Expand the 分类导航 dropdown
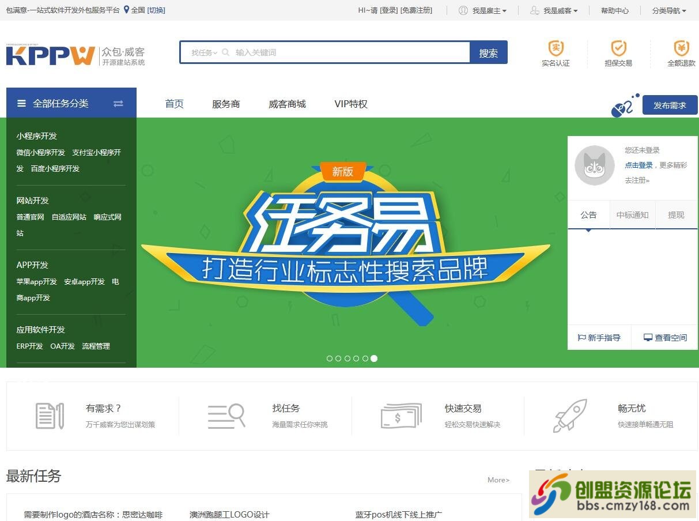Viewport: 699px width, 521px height. point(669,10)
